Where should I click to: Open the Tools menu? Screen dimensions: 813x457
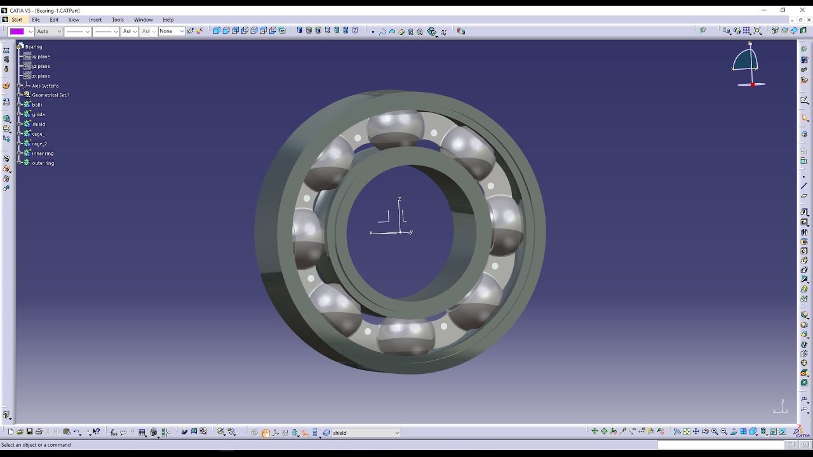[x=118, y=20]
